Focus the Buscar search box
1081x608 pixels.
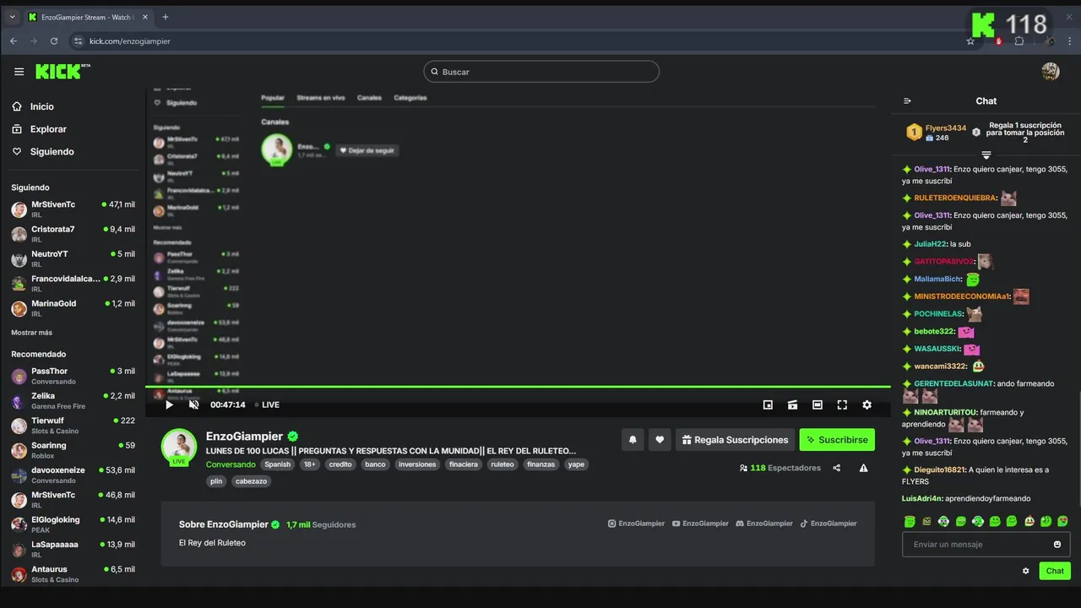[x=541, y=72]
